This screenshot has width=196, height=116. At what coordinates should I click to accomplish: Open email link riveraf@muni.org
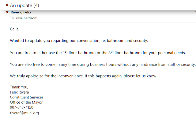24,113
